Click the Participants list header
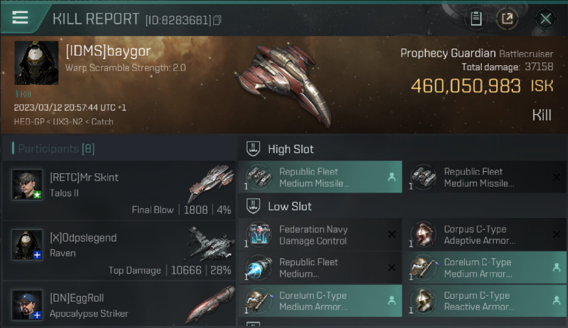Image resolution: width=568 pixels, height=328 pixels. point(53,149)
